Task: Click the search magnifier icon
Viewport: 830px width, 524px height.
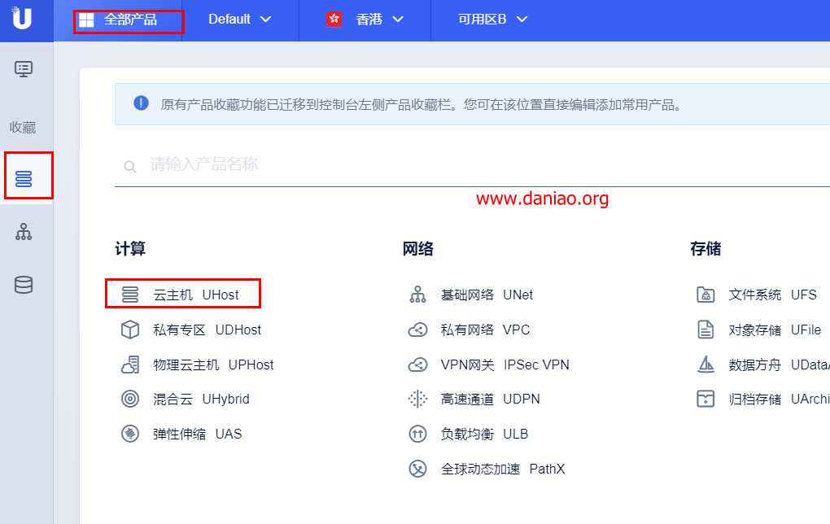Action: tap(130, 167)
